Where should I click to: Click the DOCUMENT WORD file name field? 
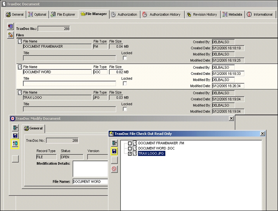tap(57, 72)
